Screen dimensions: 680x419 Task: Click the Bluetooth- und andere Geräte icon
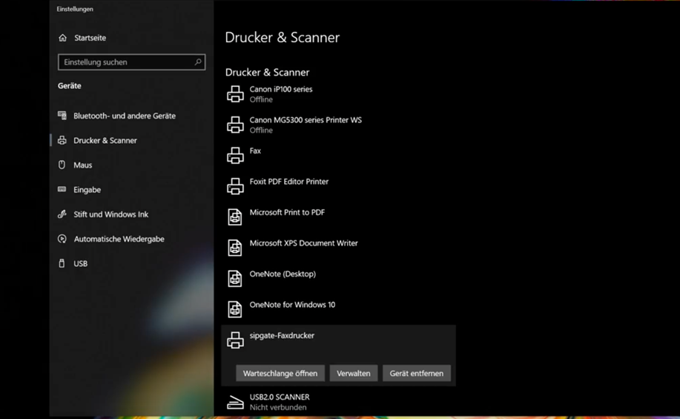tap(62, 116)
